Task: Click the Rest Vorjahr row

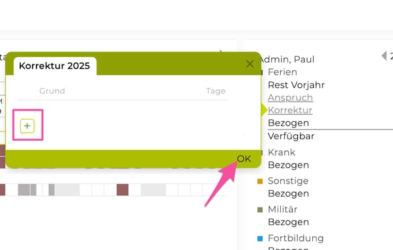Action: 297,85
